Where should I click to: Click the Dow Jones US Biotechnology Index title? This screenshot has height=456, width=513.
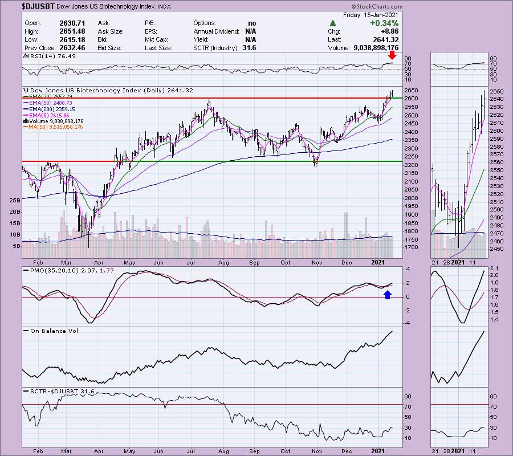(x=105, y=6)
